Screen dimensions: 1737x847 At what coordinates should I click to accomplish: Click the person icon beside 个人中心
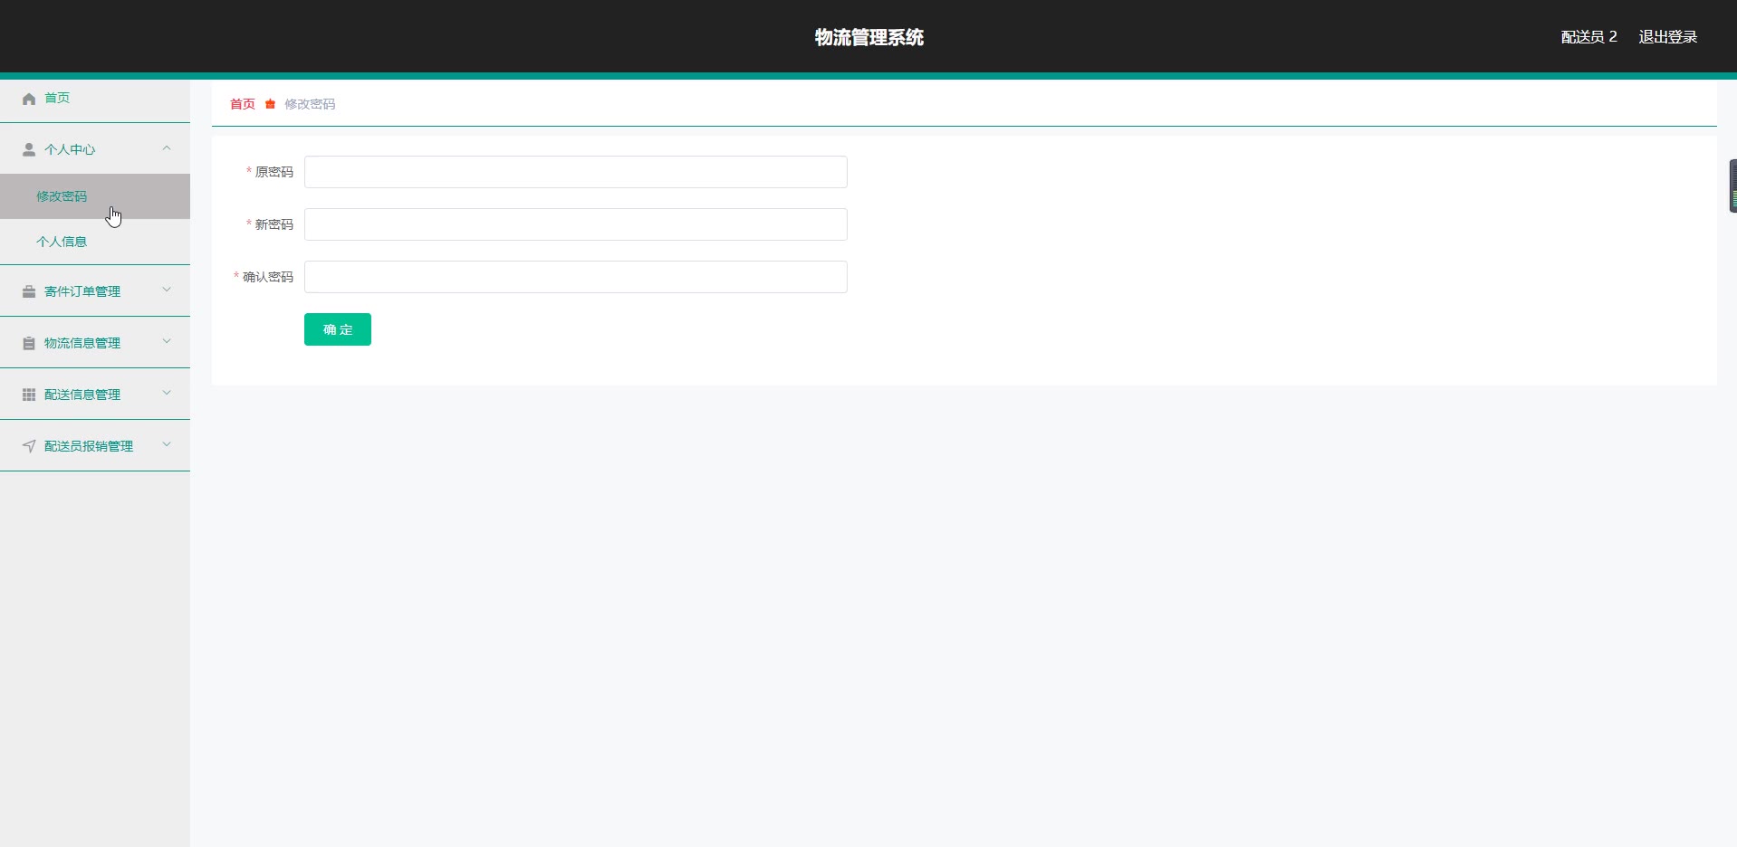(29, 149)
